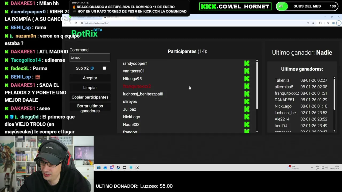Show hidden system tray icons chevron
The image size is (342, 192).
point(312,167)
